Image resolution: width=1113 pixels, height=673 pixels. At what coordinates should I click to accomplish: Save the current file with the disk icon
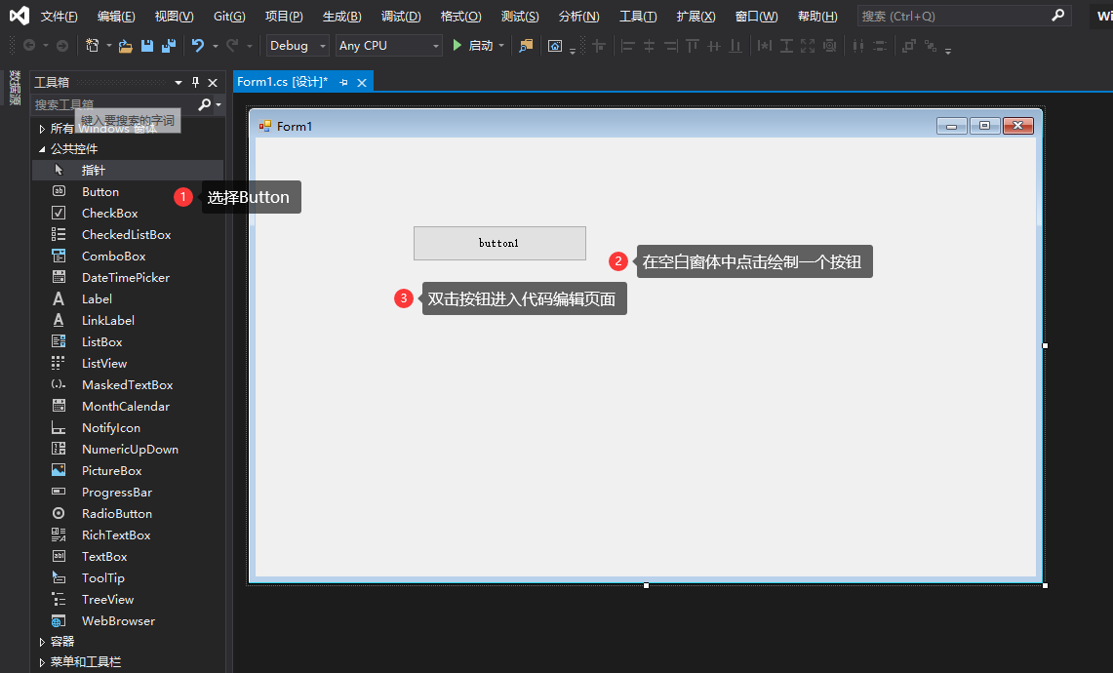click(x=147, y=46)
